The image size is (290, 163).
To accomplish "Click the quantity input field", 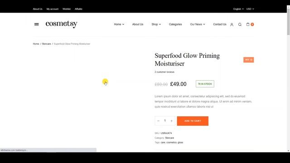I will pos(165,121).
